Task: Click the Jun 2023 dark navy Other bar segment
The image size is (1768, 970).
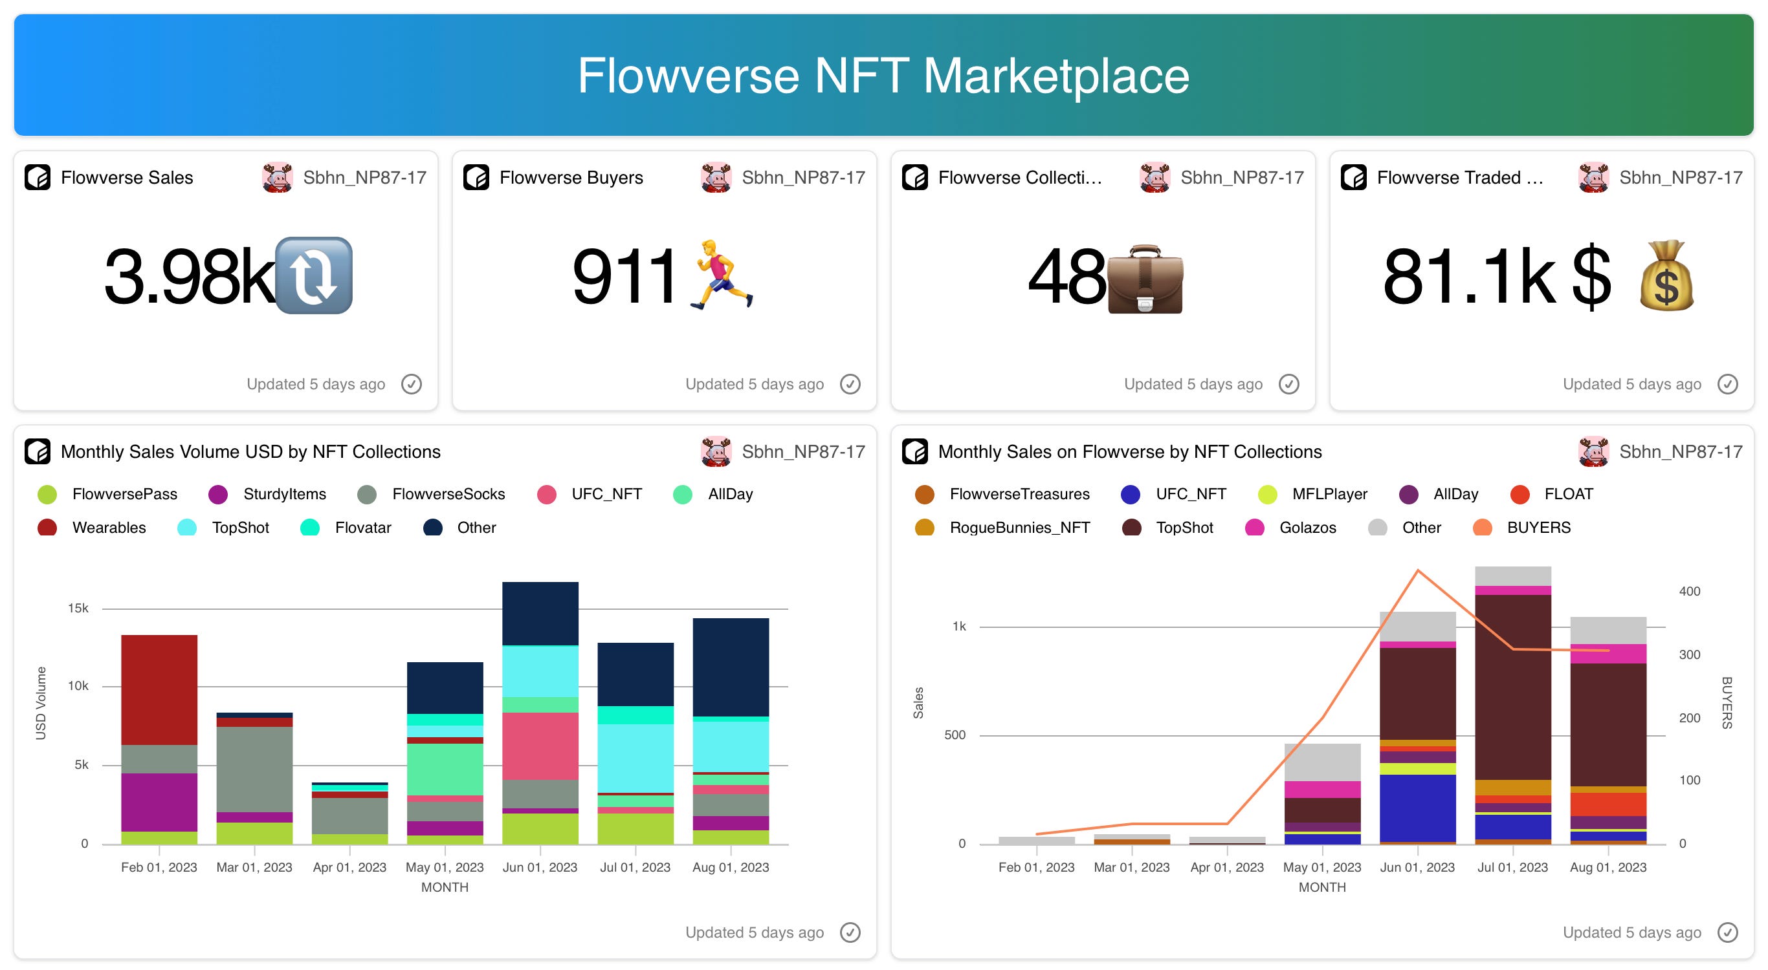Action: pos(540,613)
